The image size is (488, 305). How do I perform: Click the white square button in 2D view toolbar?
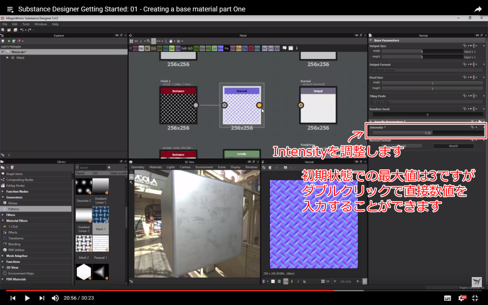pos(273,281)
